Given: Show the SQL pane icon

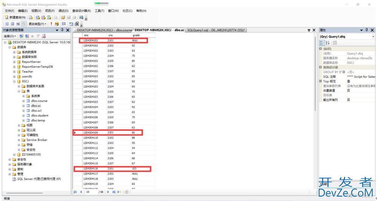Looking at the screenshot, I should click(18, 24).
